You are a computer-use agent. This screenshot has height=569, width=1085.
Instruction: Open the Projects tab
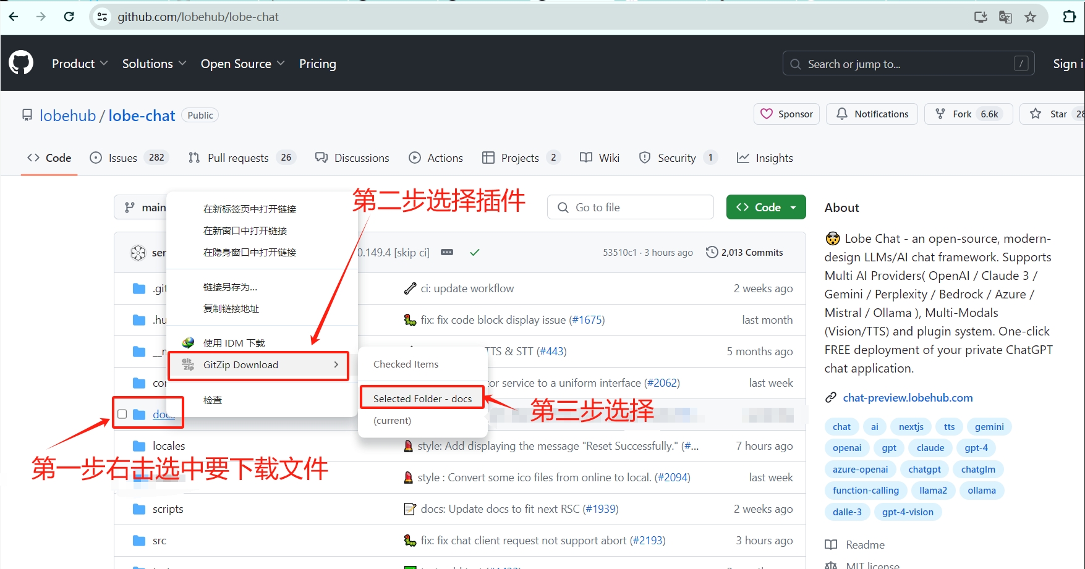point(521,158)
